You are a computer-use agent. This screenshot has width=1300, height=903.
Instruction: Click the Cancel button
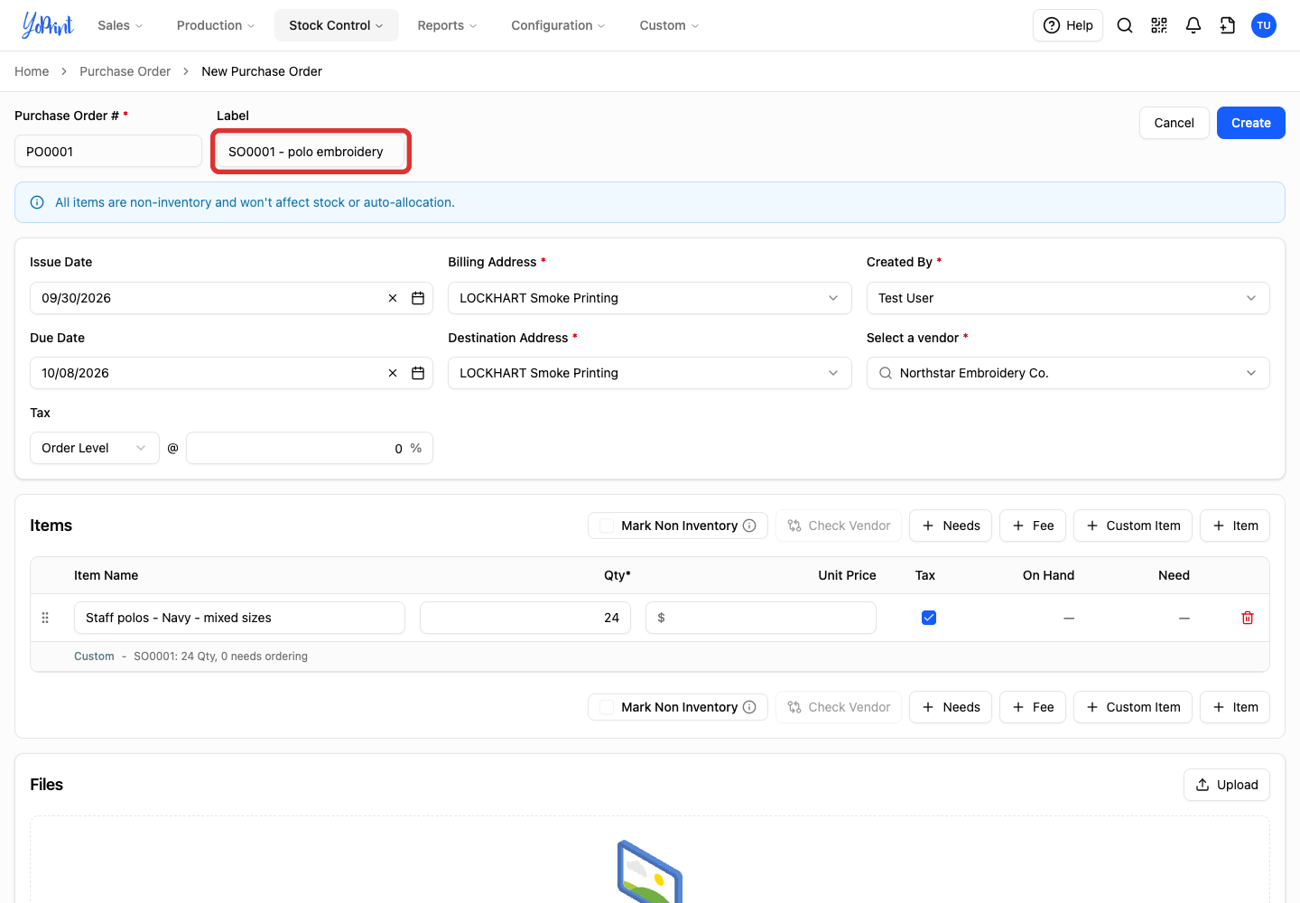pos(1175,123)
